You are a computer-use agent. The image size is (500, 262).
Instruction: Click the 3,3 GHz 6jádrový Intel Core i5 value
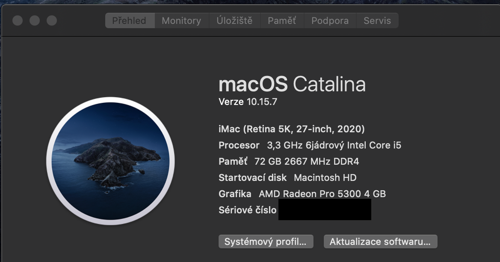pos(334,146)
